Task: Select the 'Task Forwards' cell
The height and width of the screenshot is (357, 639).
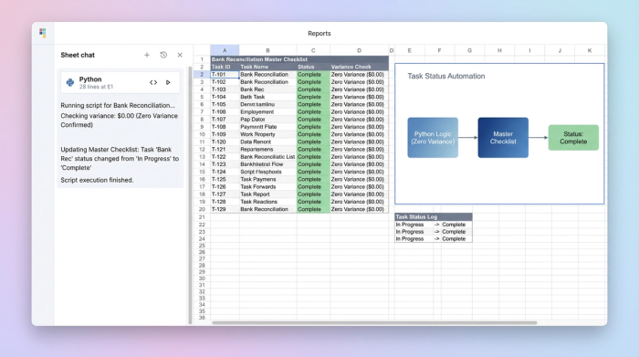Action: pos(267,186)
